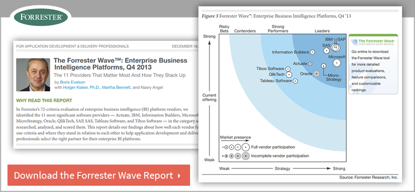415x192 pixels.
Task: Click the 'Market presence' legend label
Action: tap(235, 138)
